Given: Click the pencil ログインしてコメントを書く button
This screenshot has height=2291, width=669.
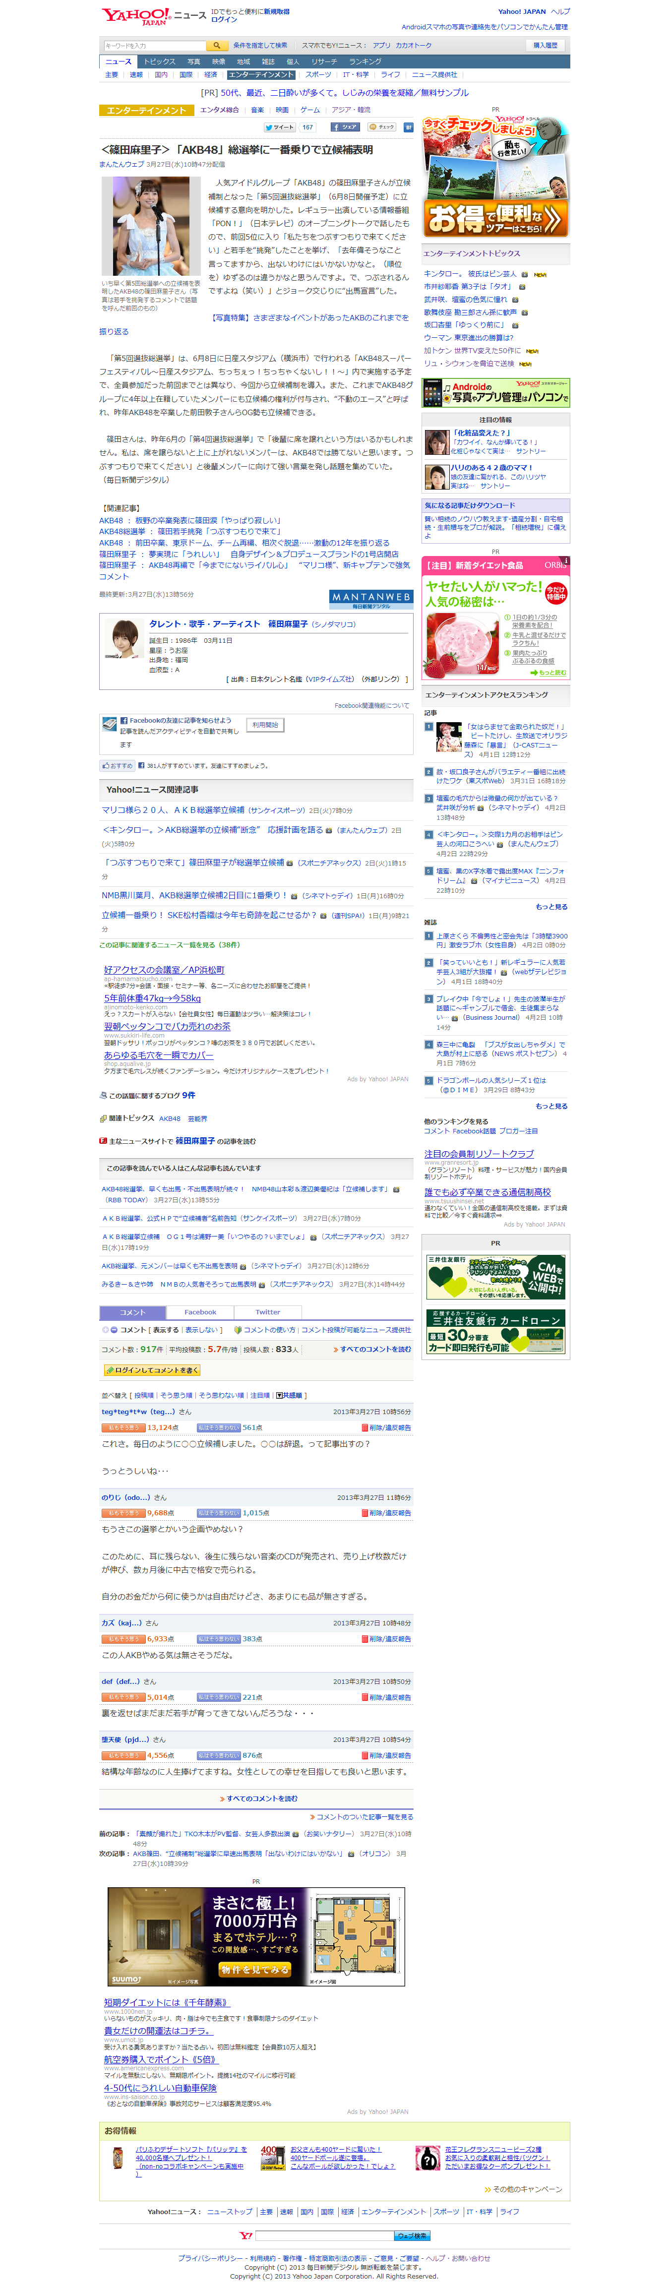Looking at the screenshot, I should tap(151, 1369).
